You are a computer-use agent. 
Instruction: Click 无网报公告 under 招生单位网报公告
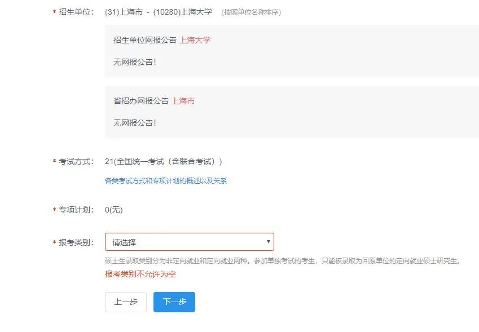134,62
